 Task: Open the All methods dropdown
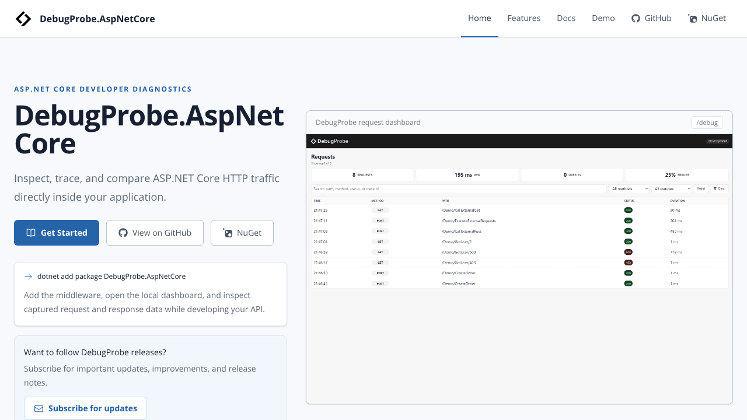[629, 188]
